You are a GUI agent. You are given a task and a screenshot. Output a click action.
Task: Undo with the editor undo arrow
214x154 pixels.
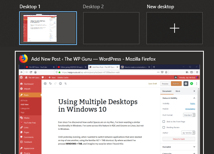click(50, 84)
